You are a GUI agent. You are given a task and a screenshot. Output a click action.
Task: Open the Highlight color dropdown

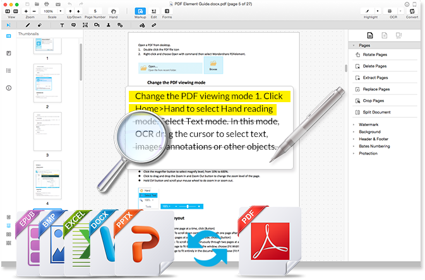pyautogui.click(x=378, y=11)
